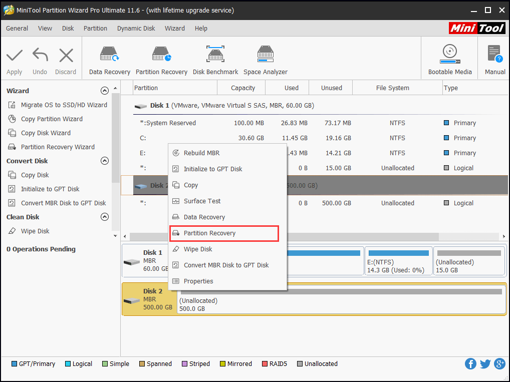Collapse the Wizard section

pyautogui.click(x=104, y=91)
